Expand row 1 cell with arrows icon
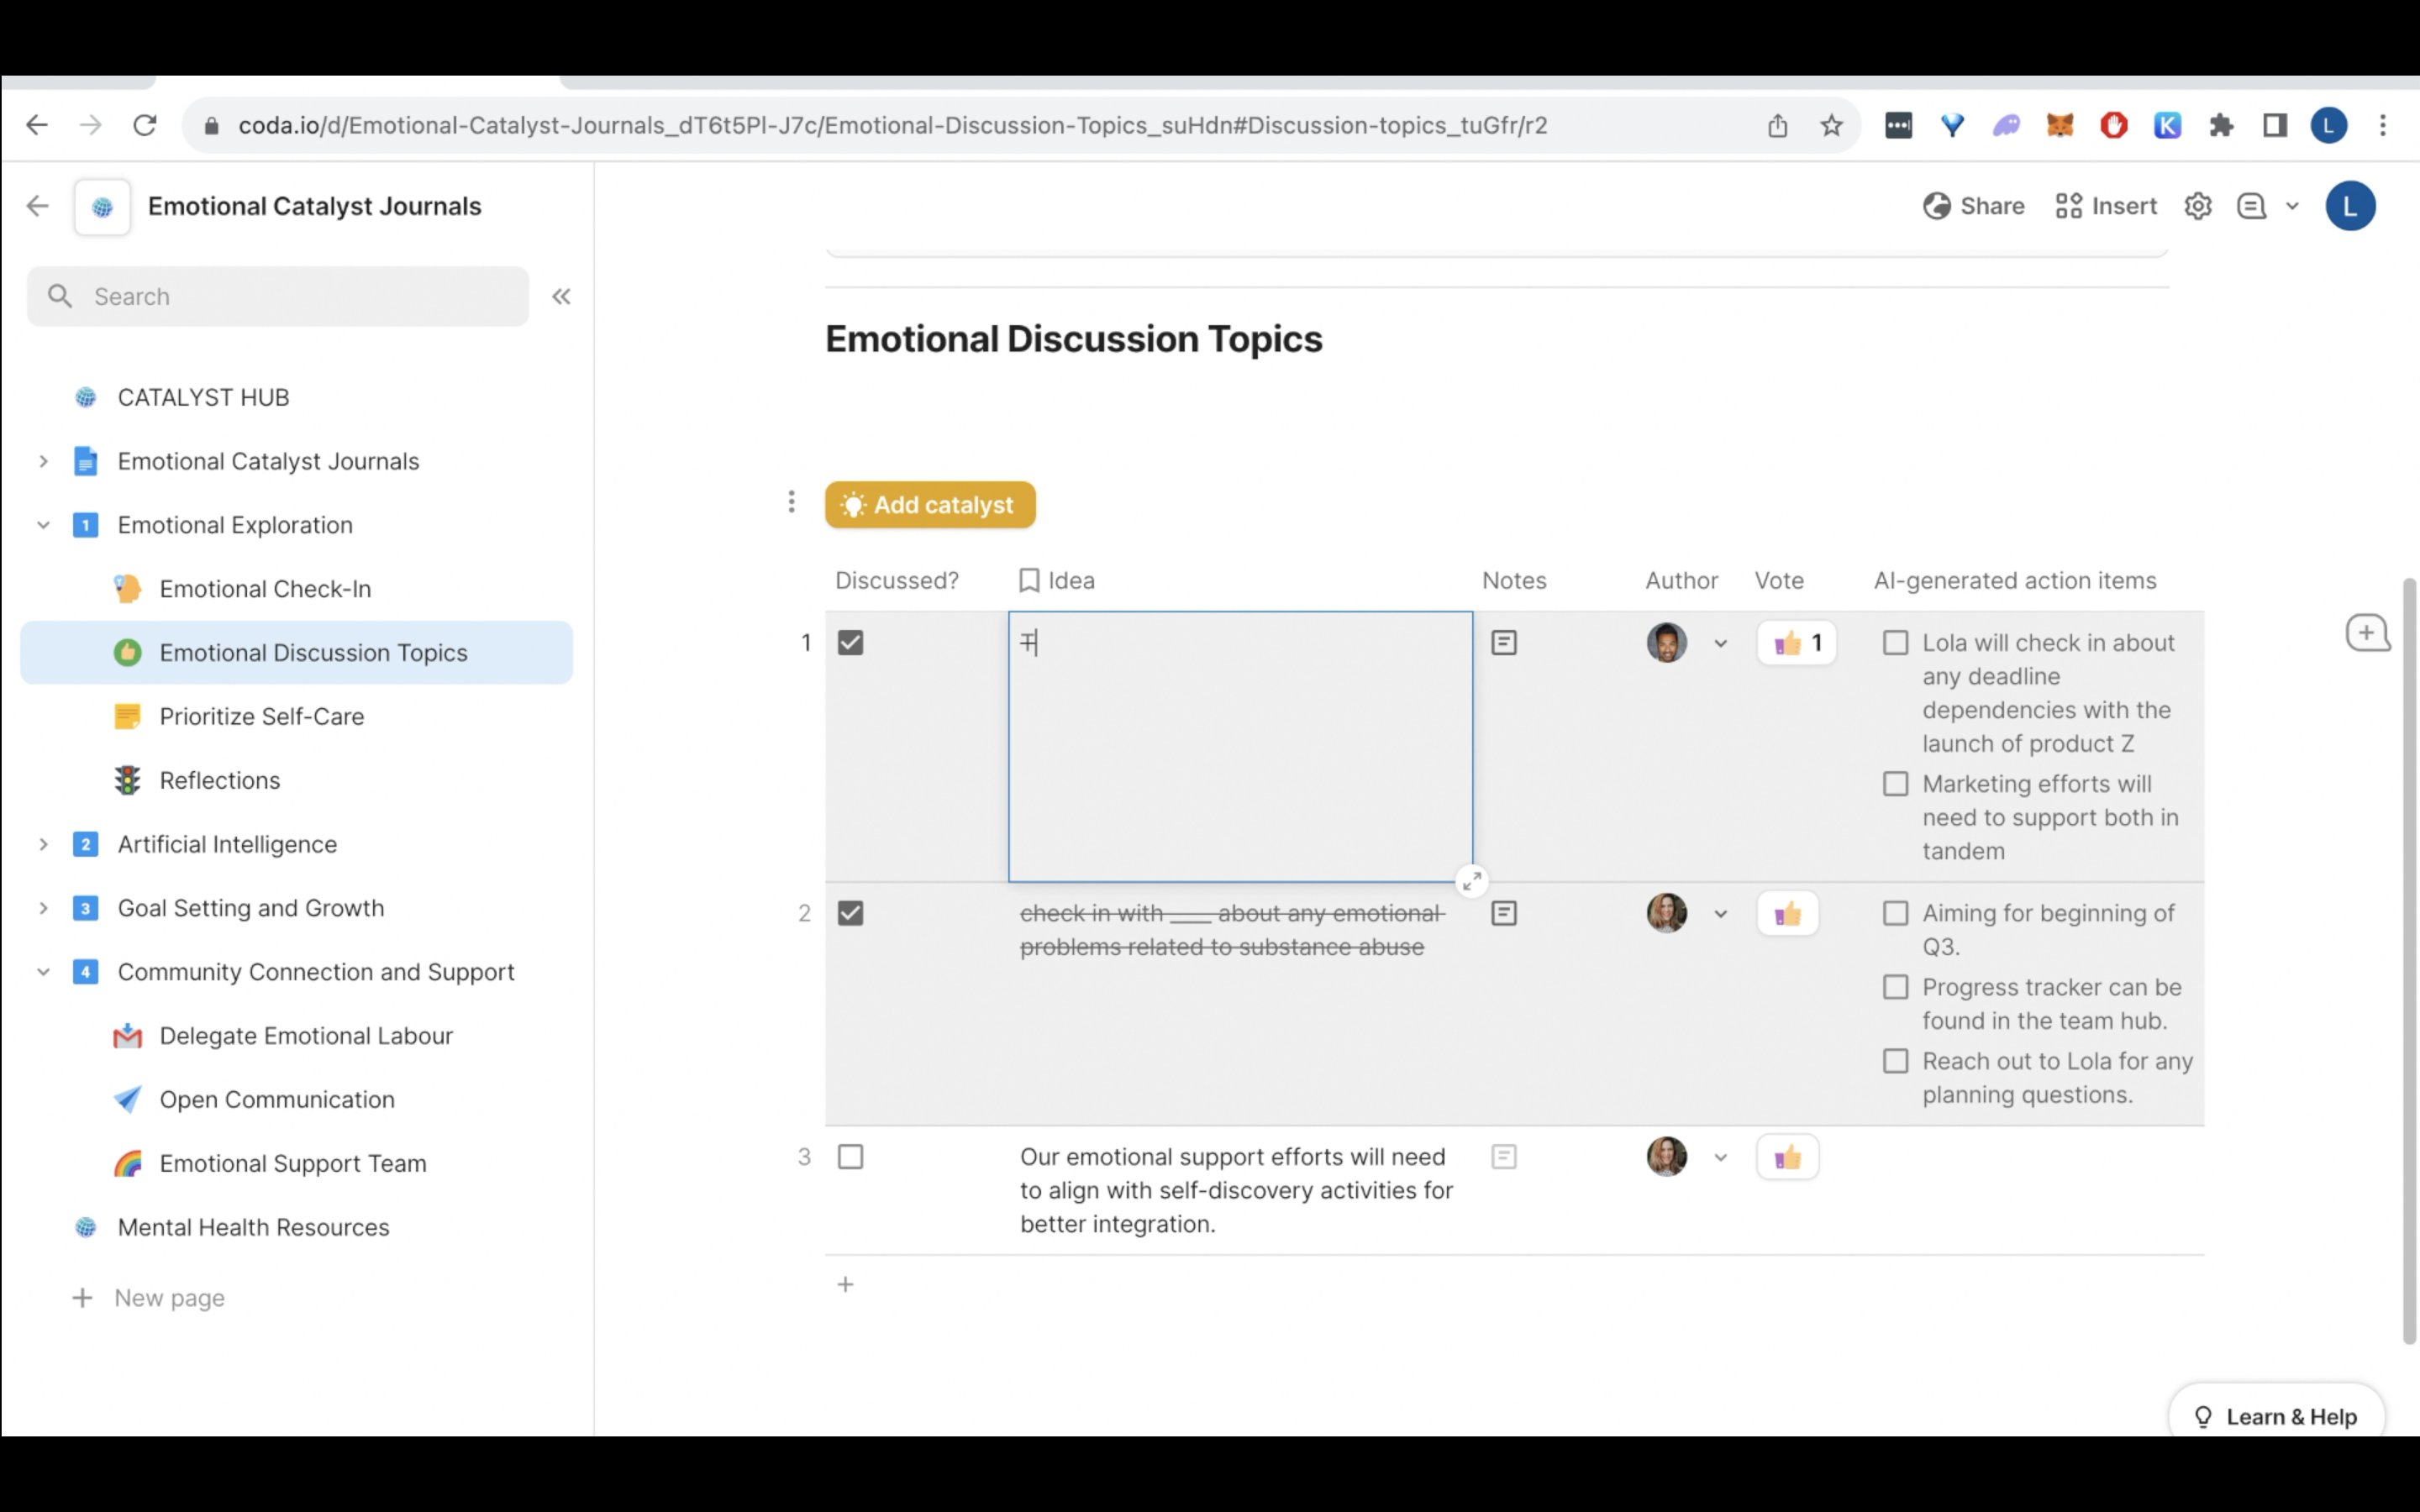The width and height of the screenshot is (2420, 1512). coord(1471,881)
